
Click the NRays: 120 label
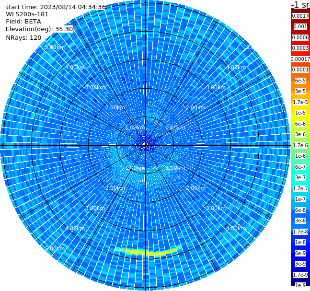(x=23, y=37)
